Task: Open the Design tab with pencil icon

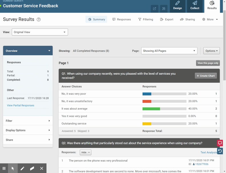Action: (177, 6)
